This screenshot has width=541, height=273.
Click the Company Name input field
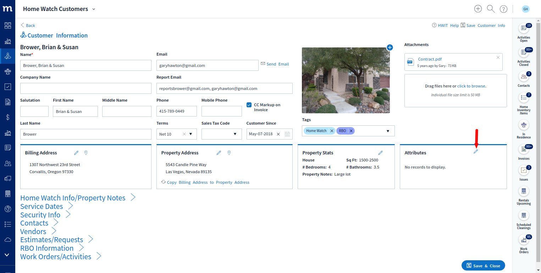click(x=86, y=88)
